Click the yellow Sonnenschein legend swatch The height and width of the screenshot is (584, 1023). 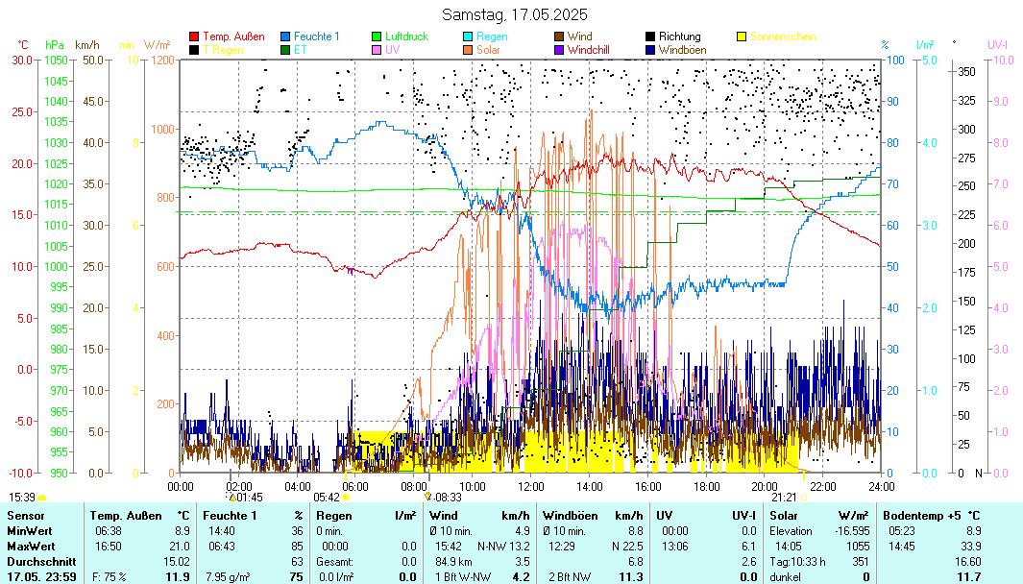click(743, 36)
